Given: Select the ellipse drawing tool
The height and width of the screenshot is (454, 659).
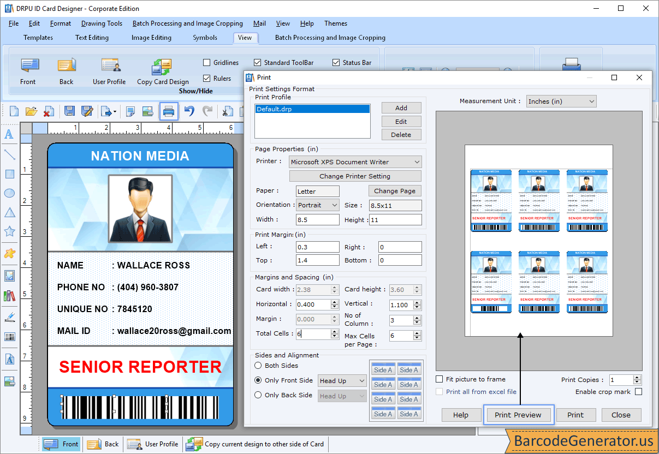Looking at the screenshot, I should point(9,193).
